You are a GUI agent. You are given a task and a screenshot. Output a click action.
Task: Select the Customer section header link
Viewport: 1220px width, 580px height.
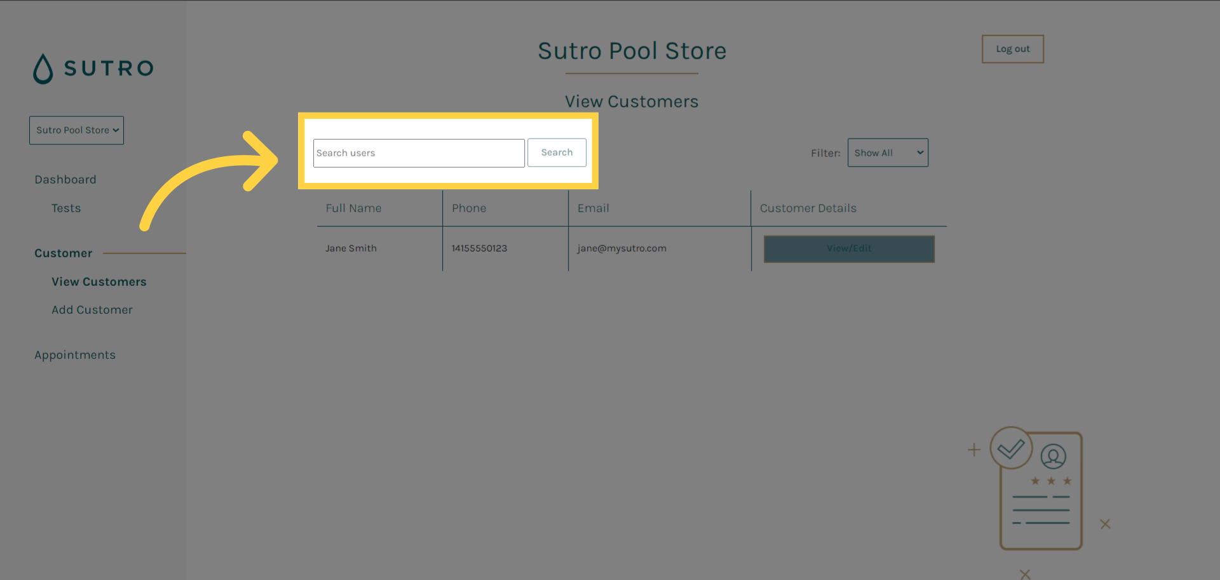(x=63, y=253)
